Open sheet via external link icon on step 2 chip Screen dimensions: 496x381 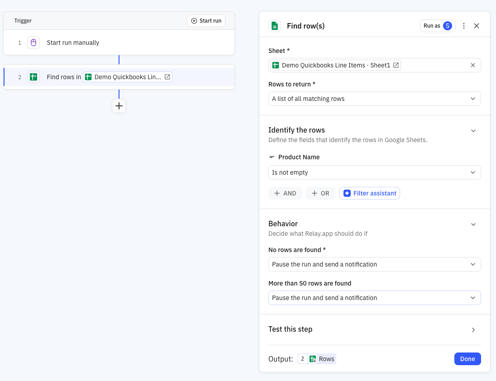[167, 77]
